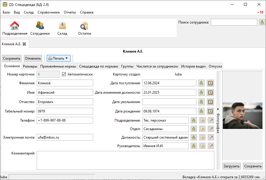Image resolution: width=266 pixels, height=180 pixels.
Task: Toggle the Автоматически checkbox
Action: [64, 74]
